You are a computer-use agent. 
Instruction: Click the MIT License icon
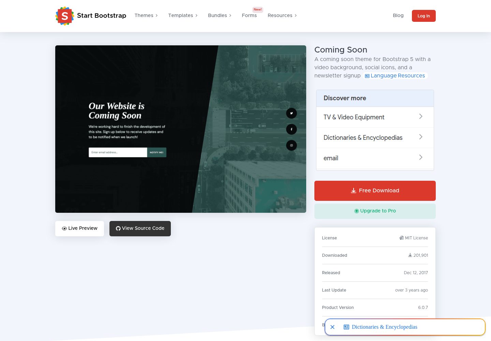[x=401, y=238]
